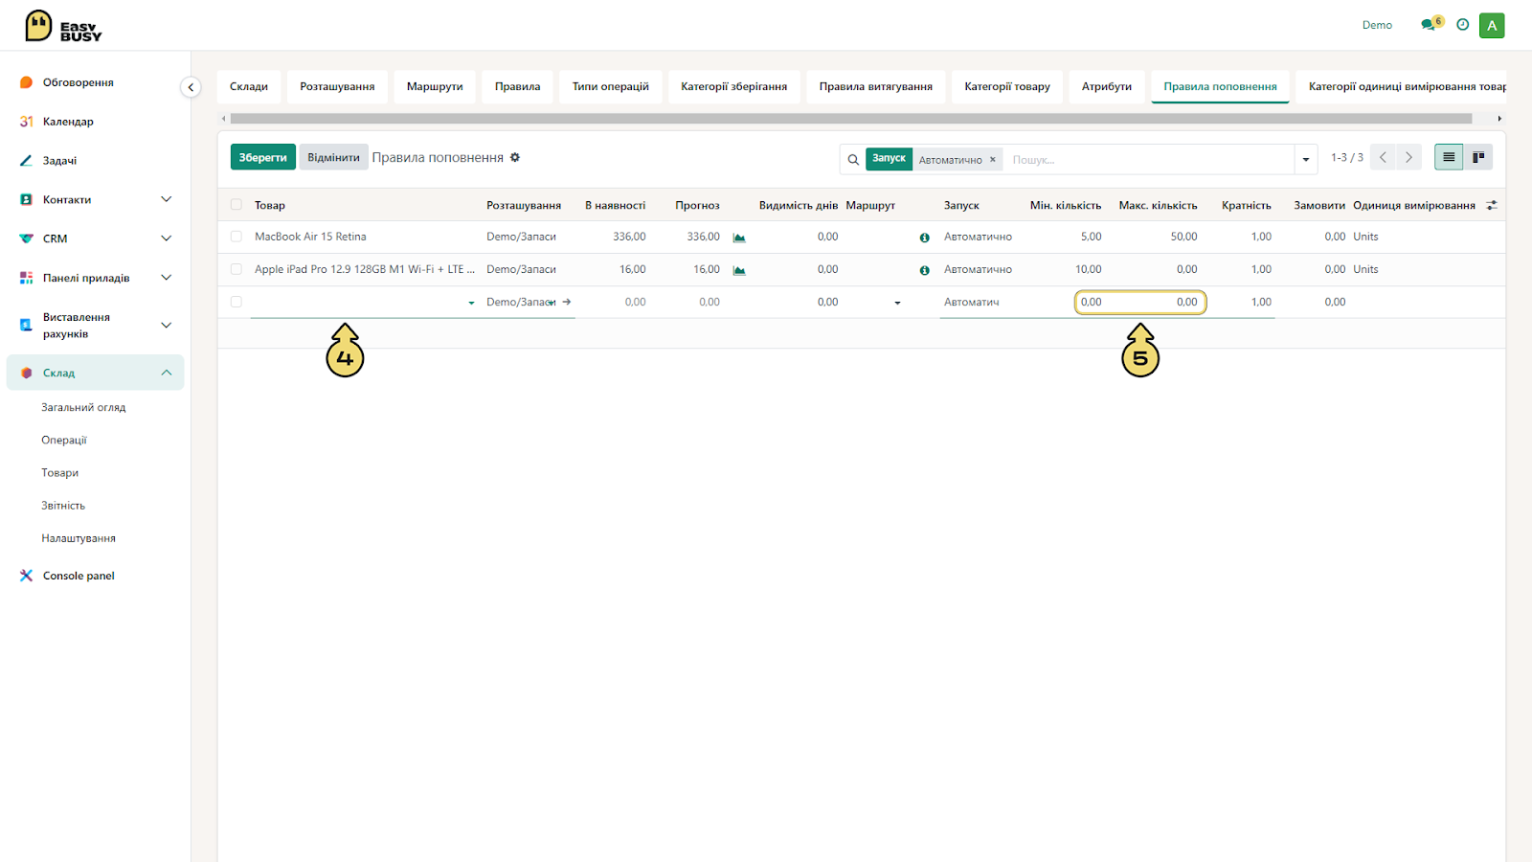Open forecast graph for MacBook Air 15 Retina
The width and height of the screenshot is (1532, 862).
739,238
